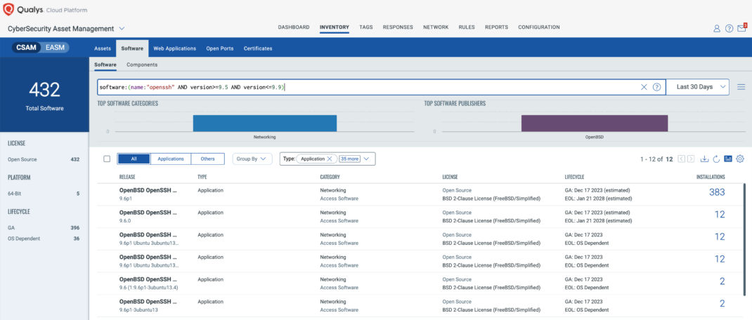Open the OpenBSD OpenSSH 9.6p1 release
This screenshot has height=320, width=752.
[148, 190]
